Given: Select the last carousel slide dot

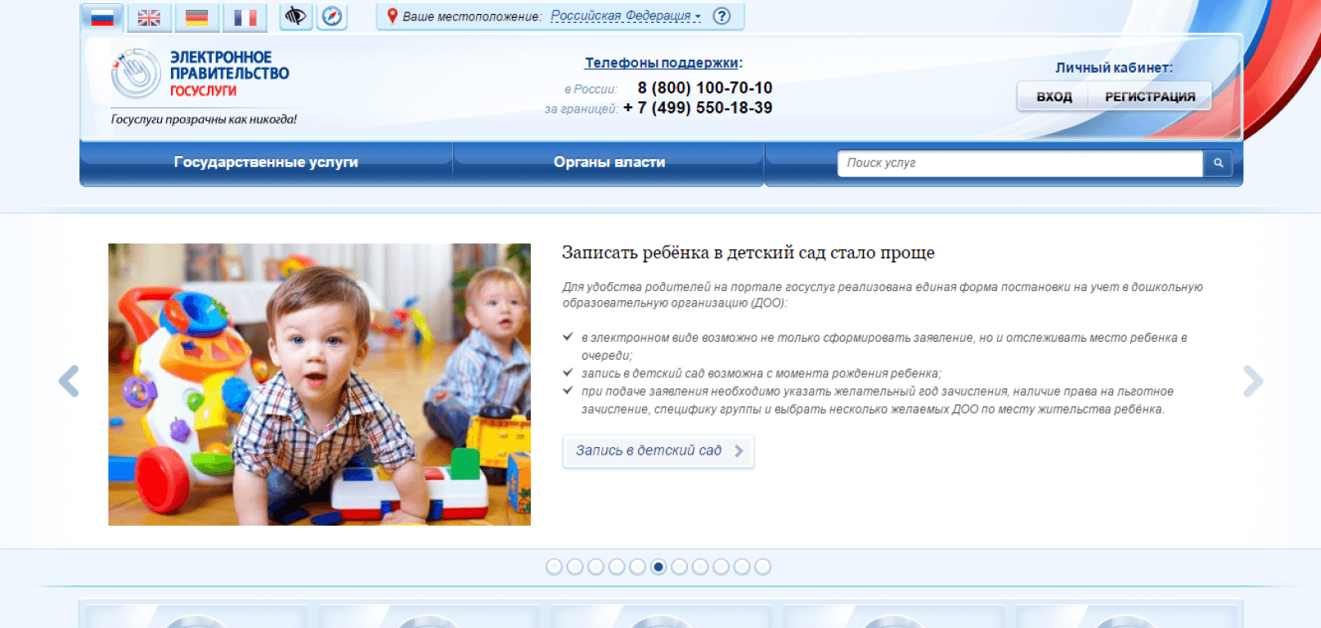Looking at the screenshot, I should pos(762,567).
